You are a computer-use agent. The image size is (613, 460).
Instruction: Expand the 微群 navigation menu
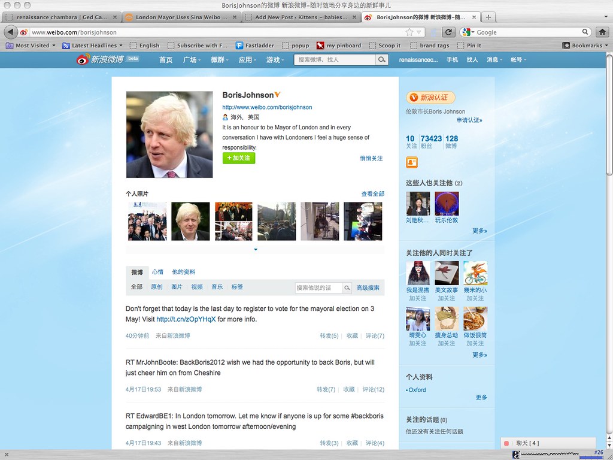tap(219, 59)
